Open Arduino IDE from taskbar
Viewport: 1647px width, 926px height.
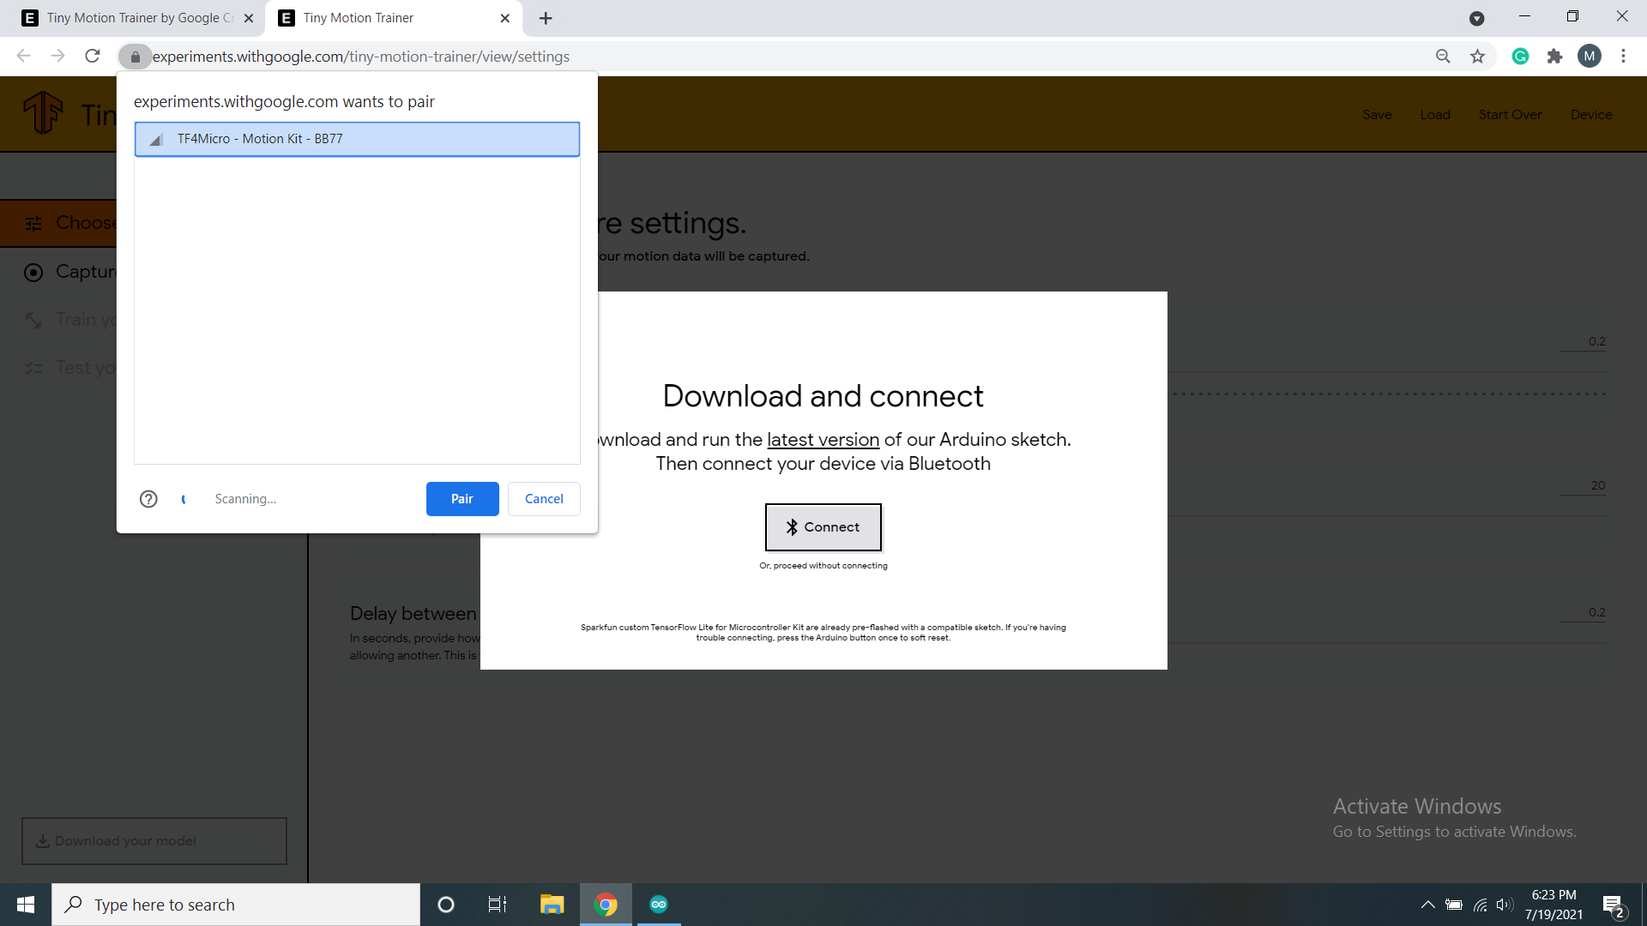point(659,905)
